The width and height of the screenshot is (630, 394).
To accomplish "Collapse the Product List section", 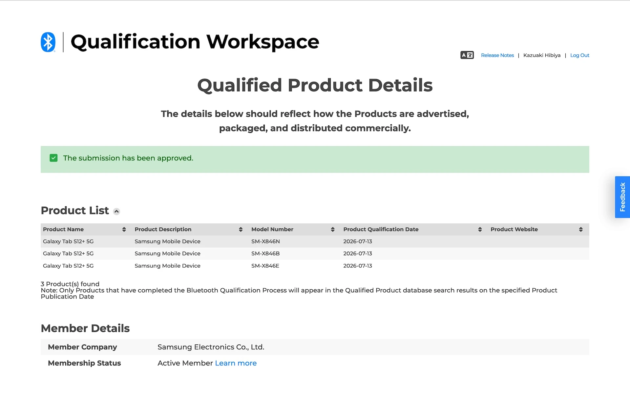I will [116, 211].
